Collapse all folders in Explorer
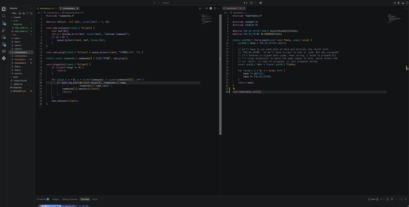The height and width of the screenshot is (207, 409). pyautogui.click(x=31, y=13)
